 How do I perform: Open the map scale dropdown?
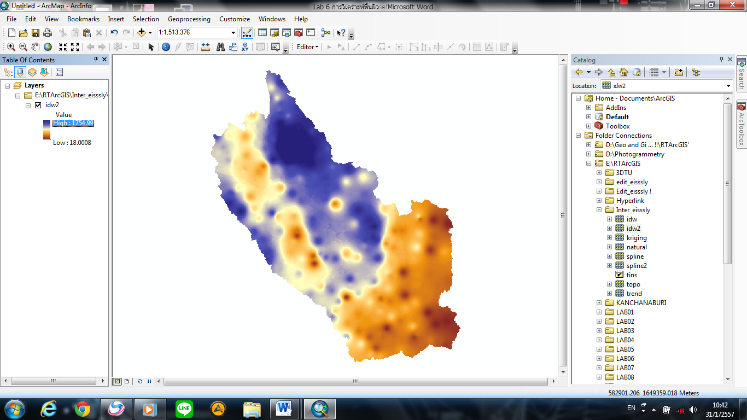pos(234,33)
